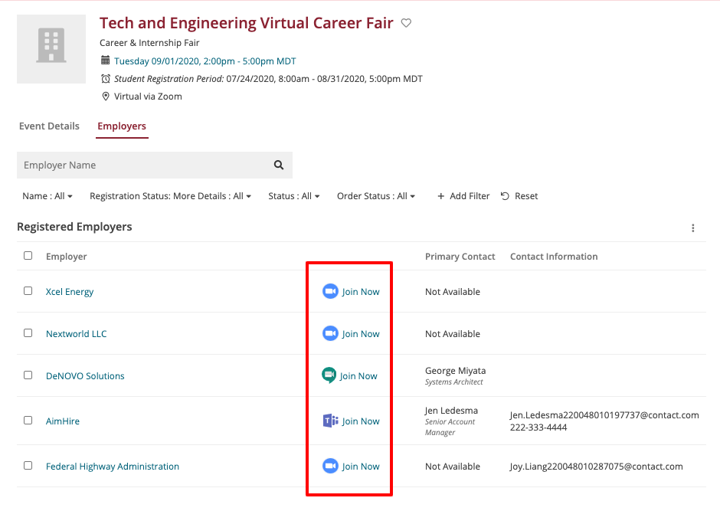Select the AimHire row checkbox
Screen dimensions: 720x511
[28, 421]
